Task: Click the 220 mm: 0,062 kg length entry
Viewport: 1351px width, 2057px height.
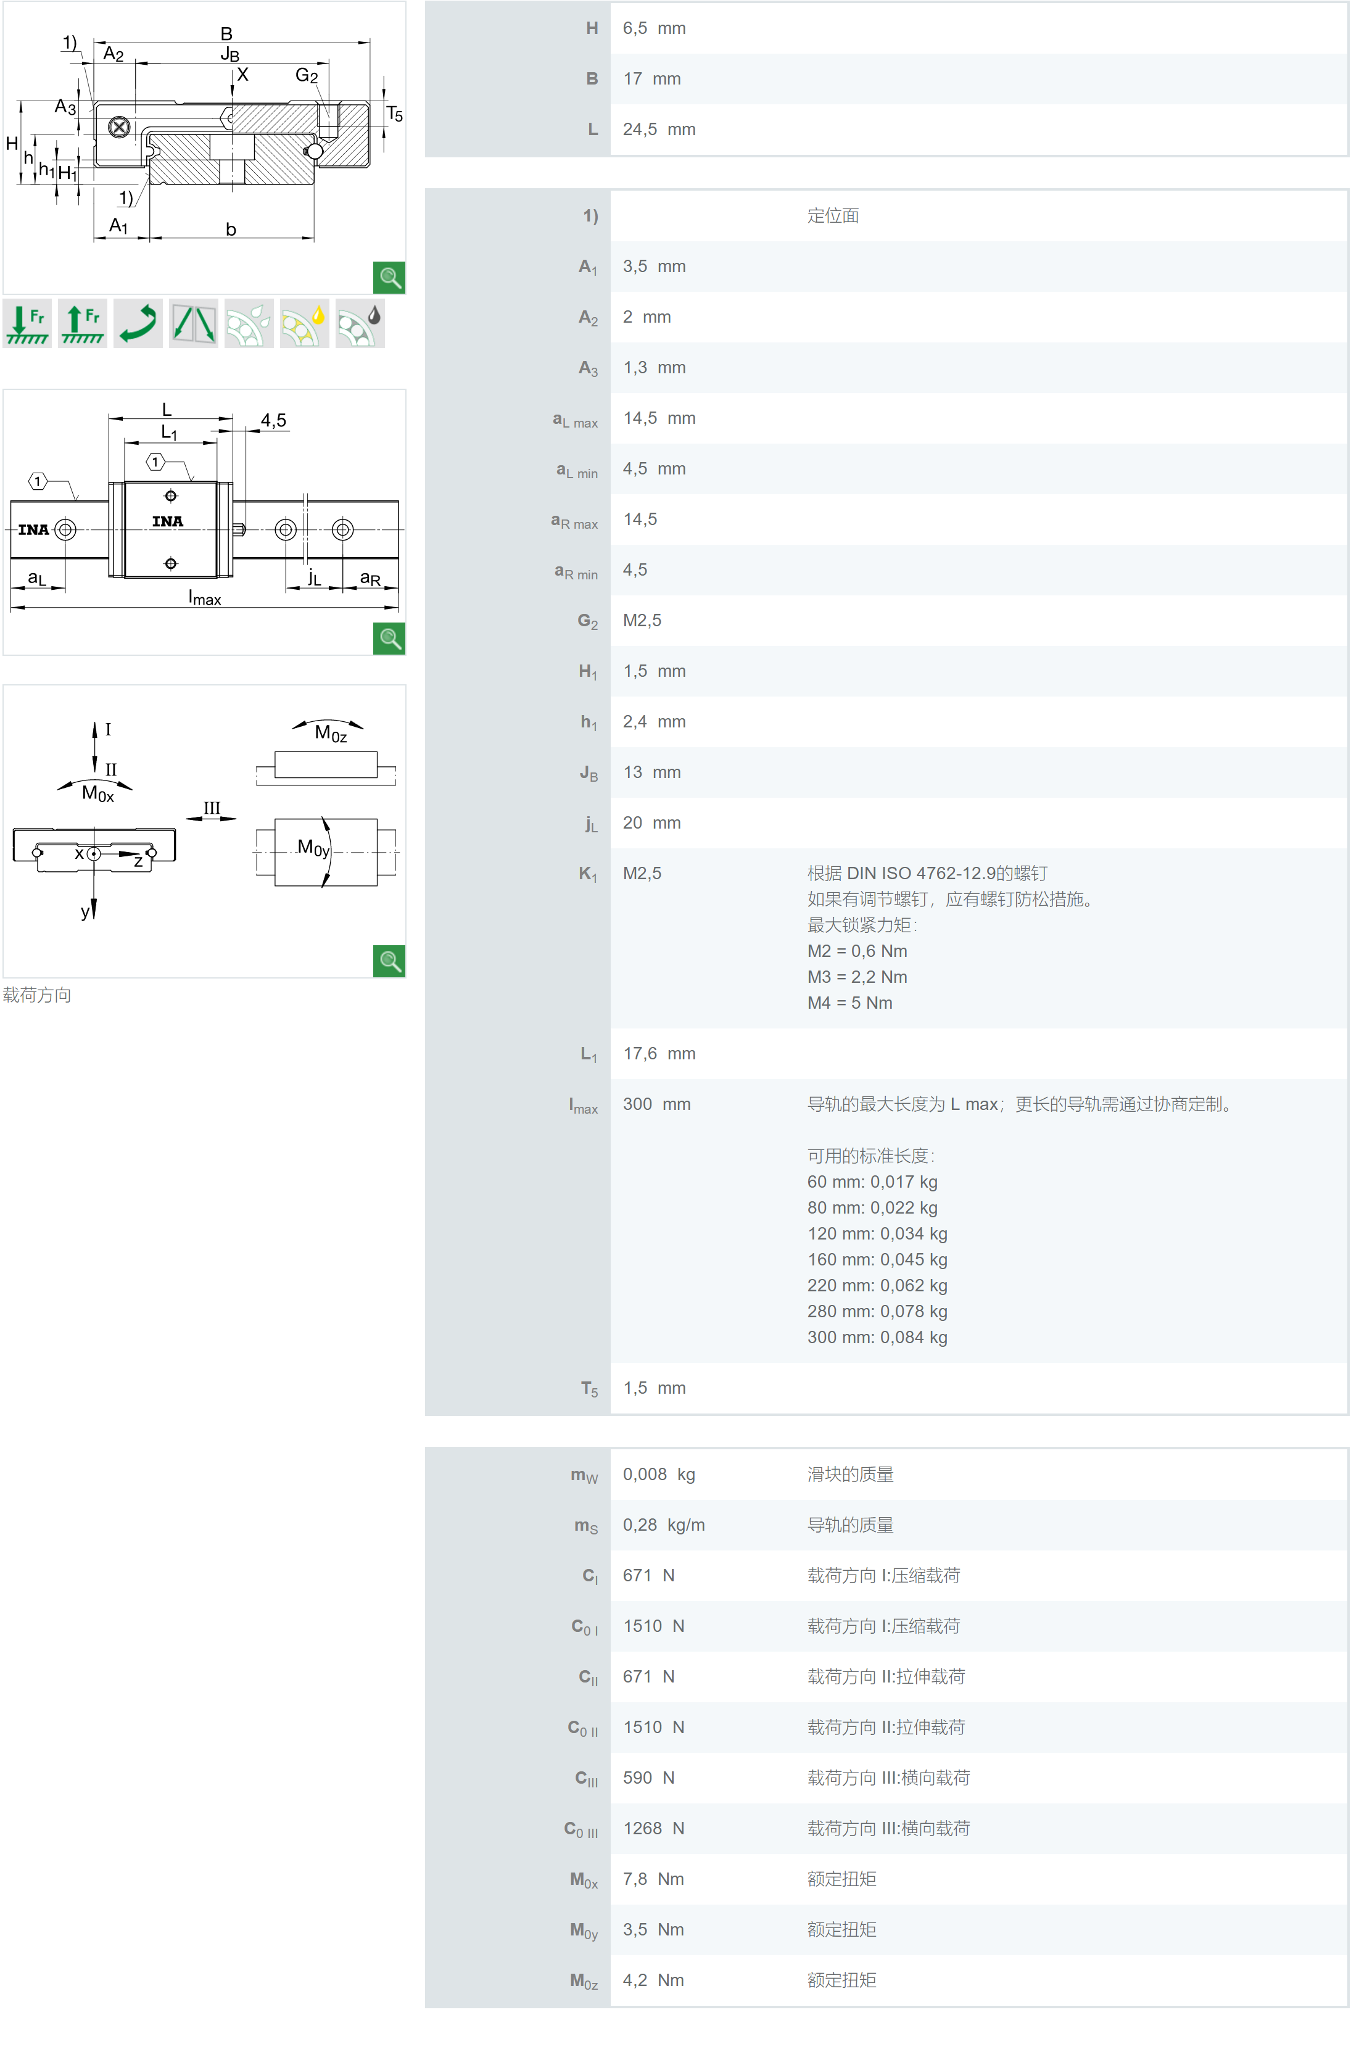Action: 877,1285
